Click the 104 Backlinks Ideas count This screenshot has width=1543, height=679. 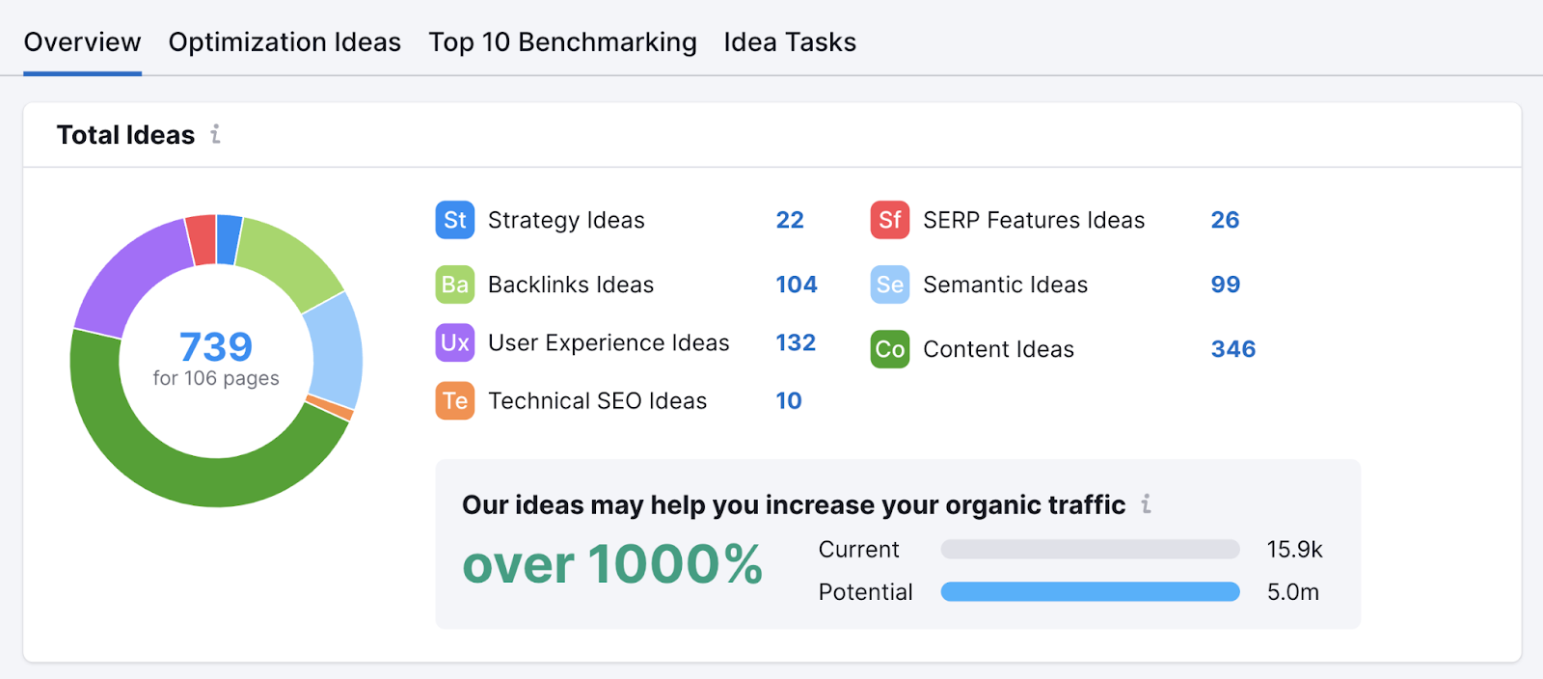pos(797,285)
